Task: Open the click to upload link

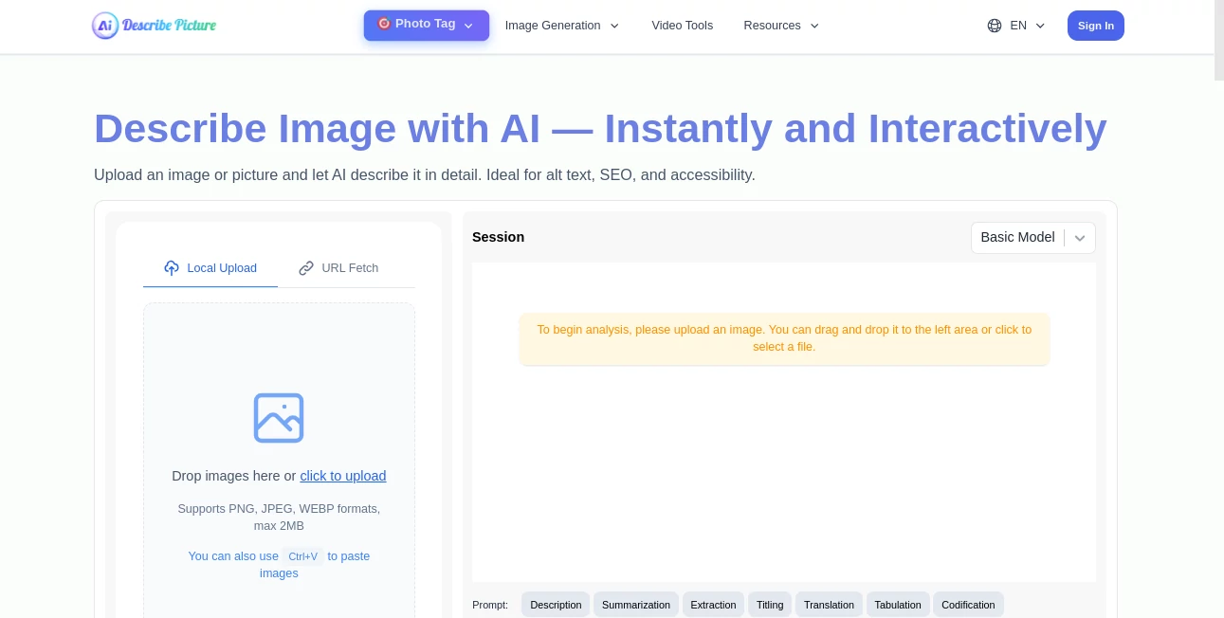Action: pyautogui.click(x=342, y=476)
